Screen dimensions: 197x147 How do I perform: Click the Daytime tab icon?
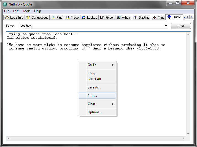pos(135,18)
